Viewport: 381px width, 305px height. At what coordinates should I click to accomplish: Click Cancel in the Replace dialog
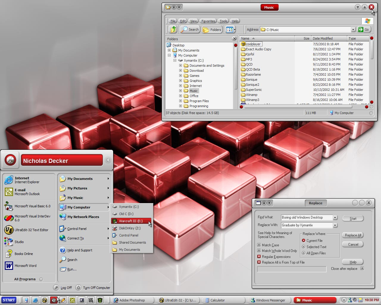click(x=353, y=244)
